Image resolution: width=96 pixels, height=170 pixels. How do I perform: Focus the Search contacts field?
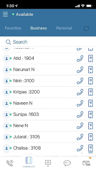coord(48,42)
